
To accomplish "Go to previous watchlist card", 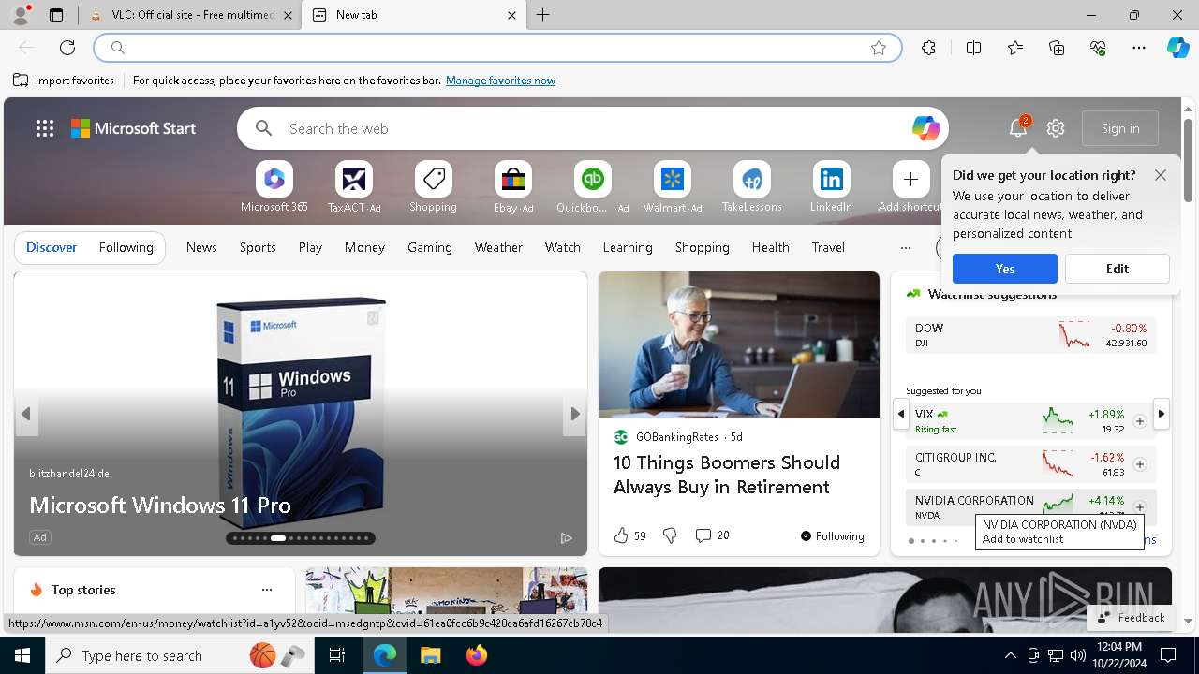I will pos(901,414).
